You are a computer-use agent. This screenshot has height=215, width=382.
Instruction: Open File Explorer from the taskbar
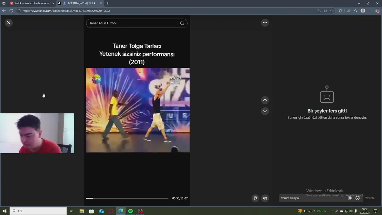click(x=81, y=211)
